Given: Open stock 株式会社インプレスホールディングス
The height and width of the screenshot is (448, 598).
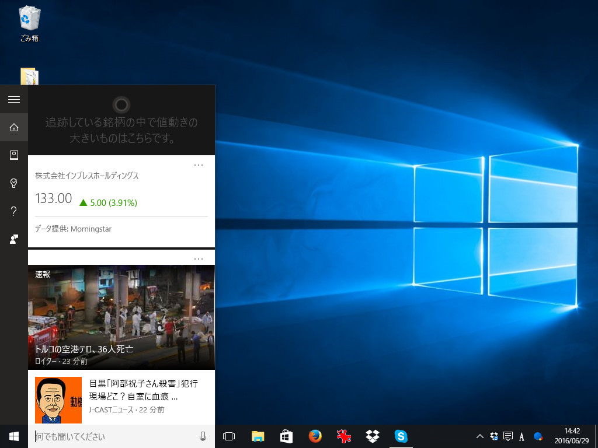Looking at the screenshot, I should pos(87,176).
